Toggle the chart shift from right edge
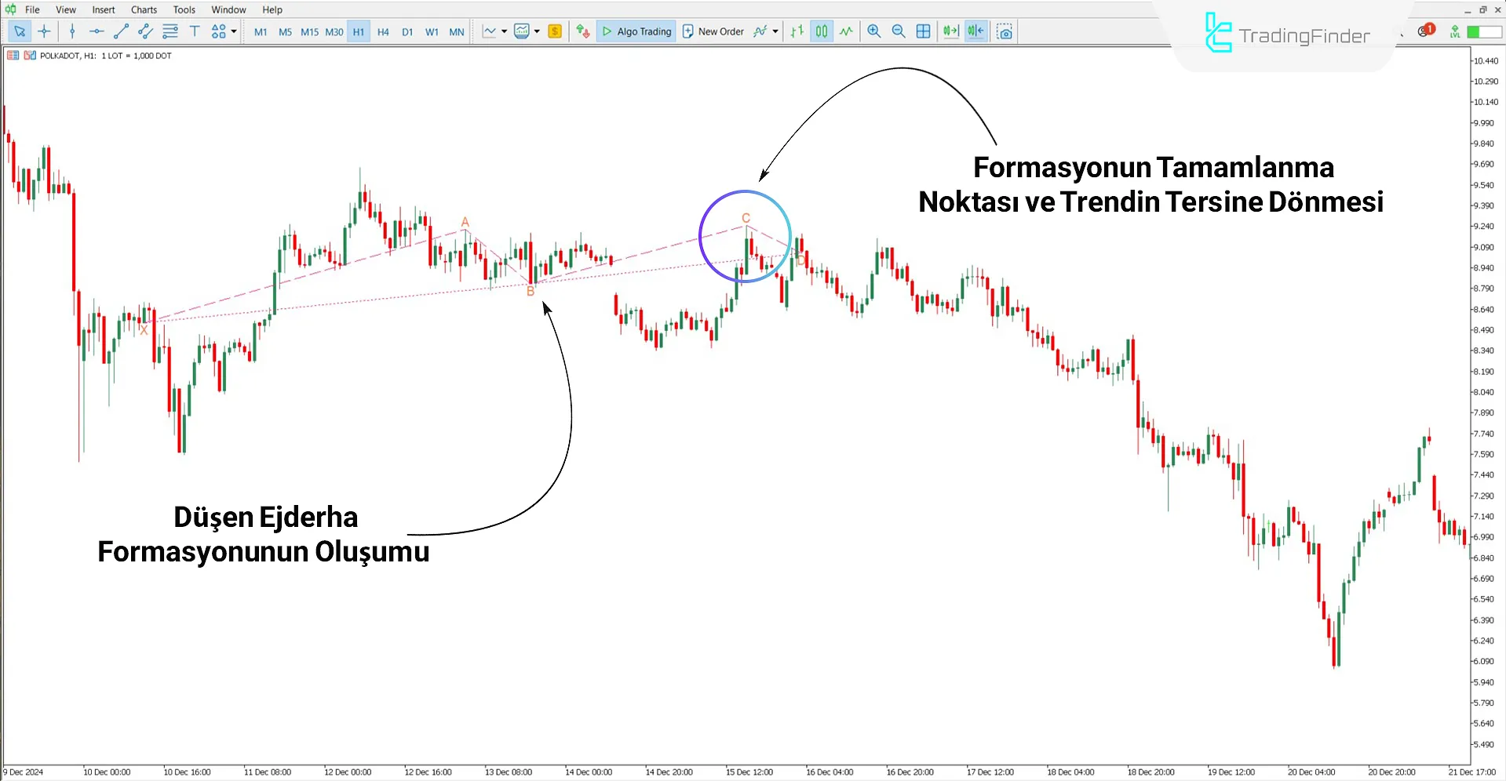Image resolution: width=1506 pixels, height=781 pixels. [x=975, y=31]
